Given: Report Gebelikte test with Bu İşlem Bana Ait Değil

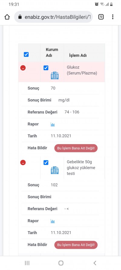Looking at the screenshot, I should 76,245.
